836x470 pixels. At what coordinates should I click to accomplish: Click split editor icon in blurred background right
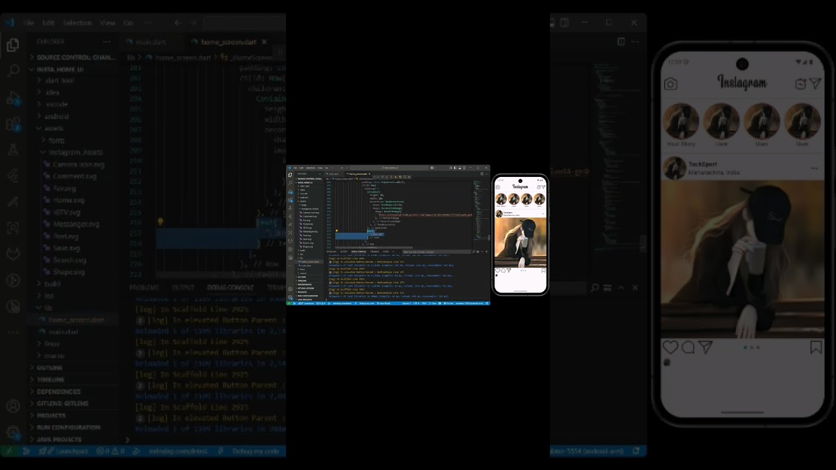point(620,42)
